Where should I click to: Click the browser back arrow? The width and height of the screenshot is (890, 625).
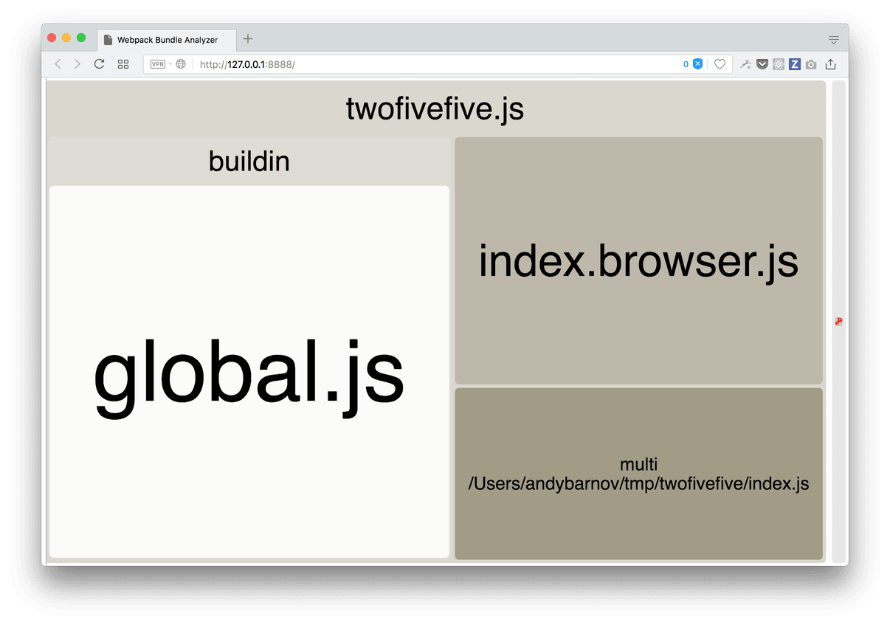point(58,64)
